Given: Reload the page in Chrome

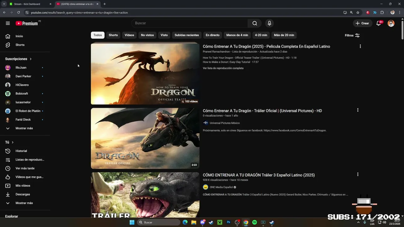Looking at the screenshot, I should click(18, 13).
